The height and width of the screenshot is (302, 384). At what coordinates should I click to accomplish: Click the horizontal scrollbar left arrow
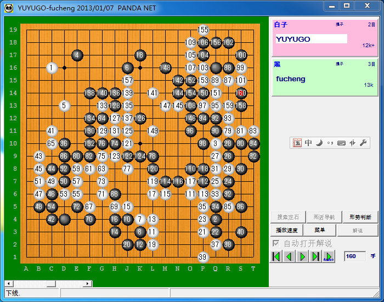9,284
